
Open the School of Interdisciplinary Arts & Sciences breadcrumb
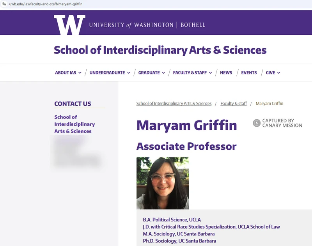pos(173,103)
